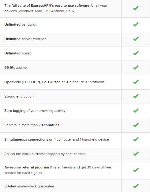Click the checkmark for Zero logging row
The width and height of the screenshot is (150, 192).
tap(136, 111)
